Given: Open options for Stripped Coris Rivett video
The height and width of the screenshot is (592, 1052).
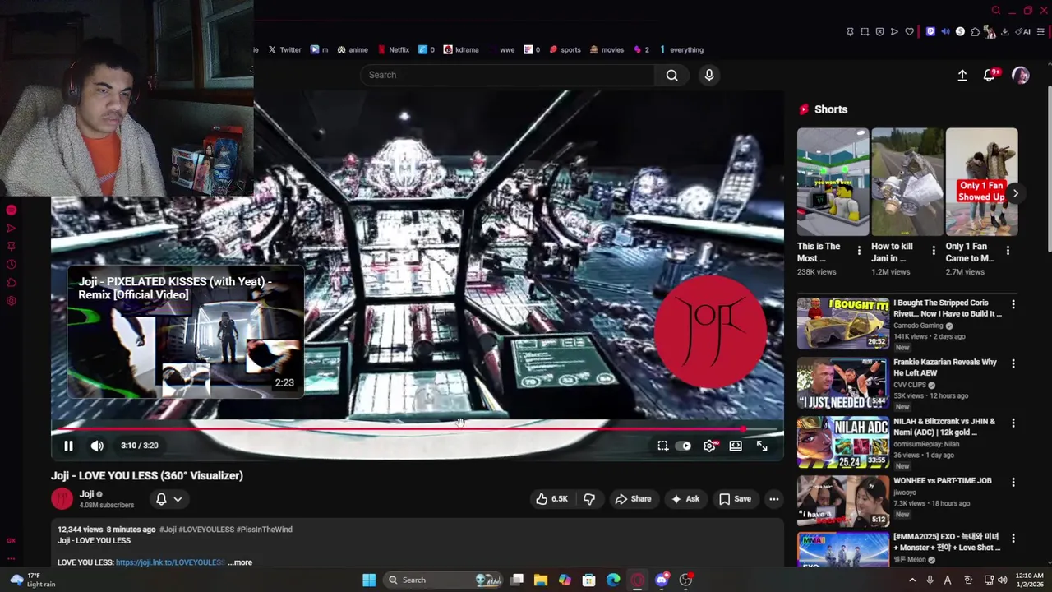Looking at the screenshot, I should click(x=1013, y=304).
